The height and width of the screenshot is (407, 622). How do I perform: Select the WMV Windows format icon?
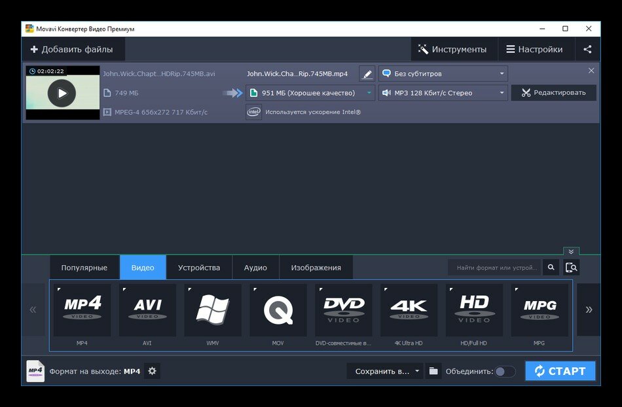pyautogui.click(x=213, y=310)
